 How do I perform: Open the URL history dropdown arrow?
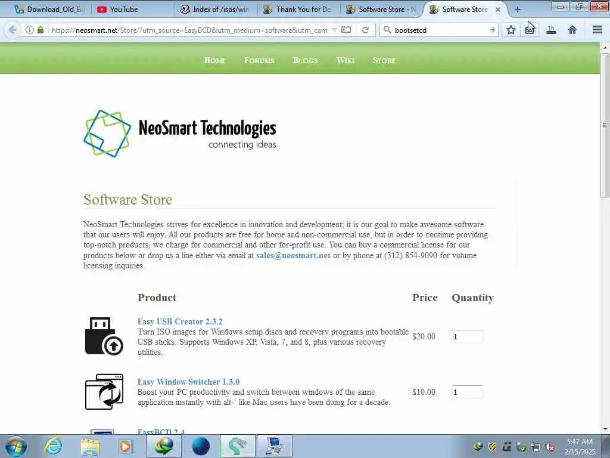click(334, 30)
